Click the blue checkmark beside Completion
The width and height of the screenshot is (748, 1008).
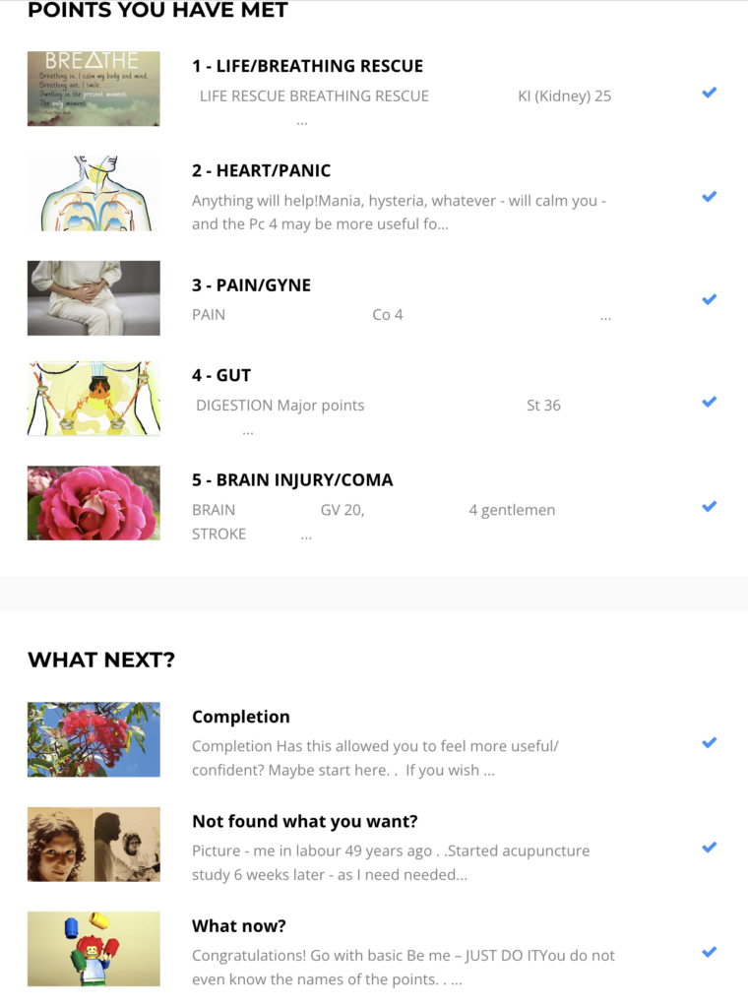pyautogui.click(x=709, y=742)
